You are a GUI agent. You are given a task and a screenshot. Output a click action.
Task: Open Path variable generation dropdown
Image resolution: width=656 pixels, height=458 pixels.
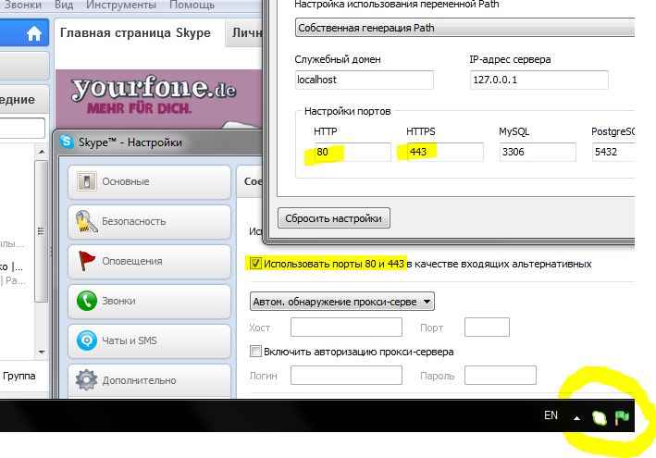coord(465,28)
